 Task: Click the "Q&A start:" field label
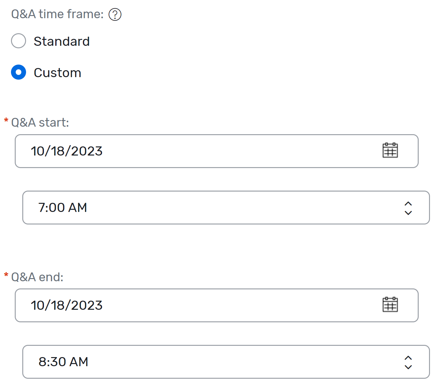(40, 122)
